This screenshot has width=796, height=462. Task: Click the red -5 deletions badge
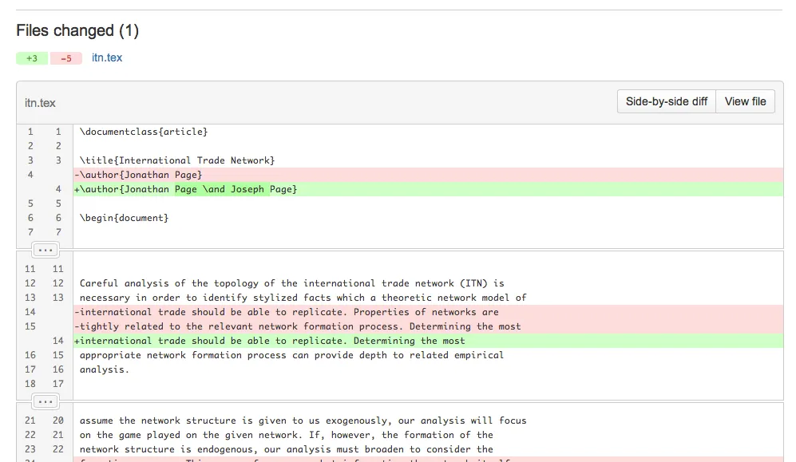(65, 58)
